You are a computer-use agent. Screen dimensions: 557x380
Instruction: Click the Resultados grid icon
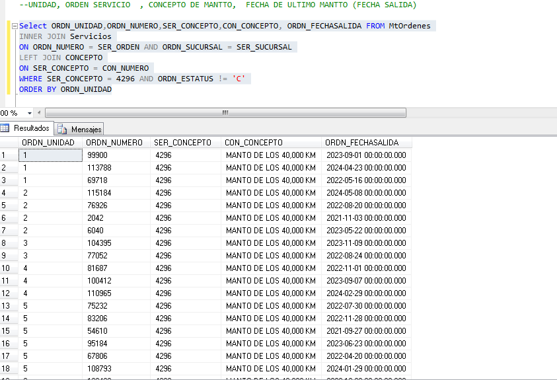pos(5,128)
